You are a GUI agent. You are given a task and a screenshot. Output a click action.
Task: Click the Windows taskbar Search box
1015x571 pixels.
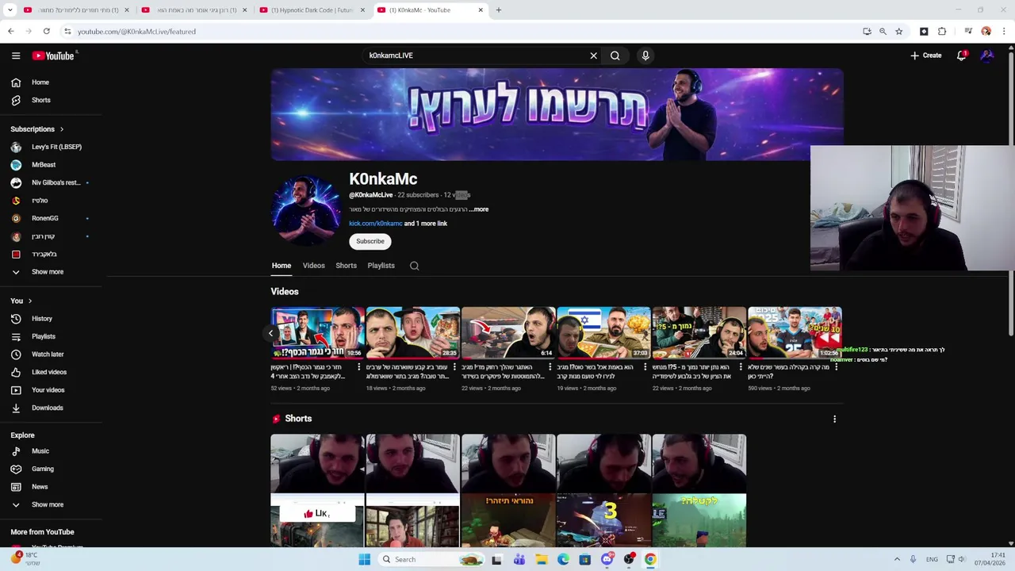[x=431, y=559]
